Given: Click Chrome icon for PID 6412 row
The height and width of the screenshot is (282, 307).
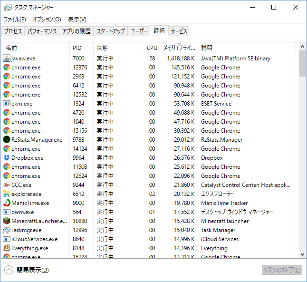Looking at the screenshot, I should tap(7, 86).
